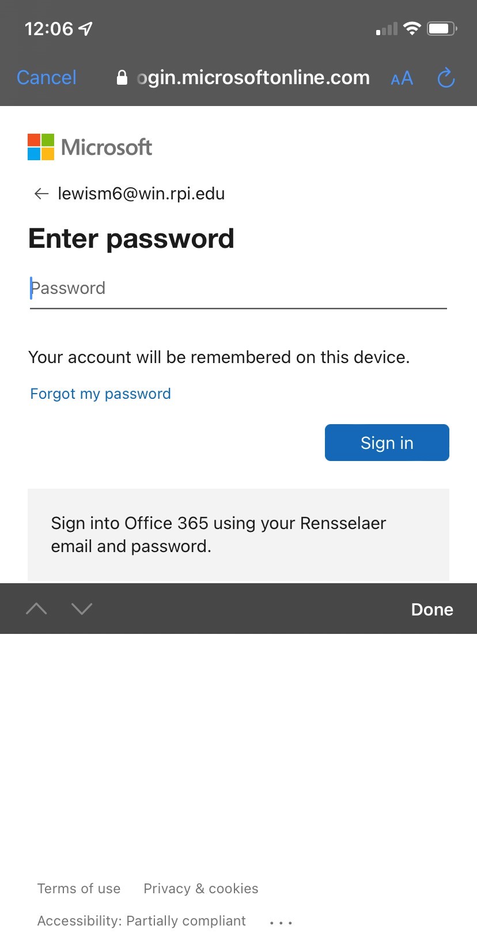
Task: Tap the microsoftonline.com URL text
Action: click(253, 78)
